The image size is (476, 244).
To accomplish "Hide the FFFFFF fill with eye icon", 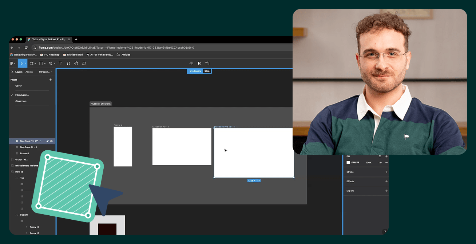I will 380,163.
